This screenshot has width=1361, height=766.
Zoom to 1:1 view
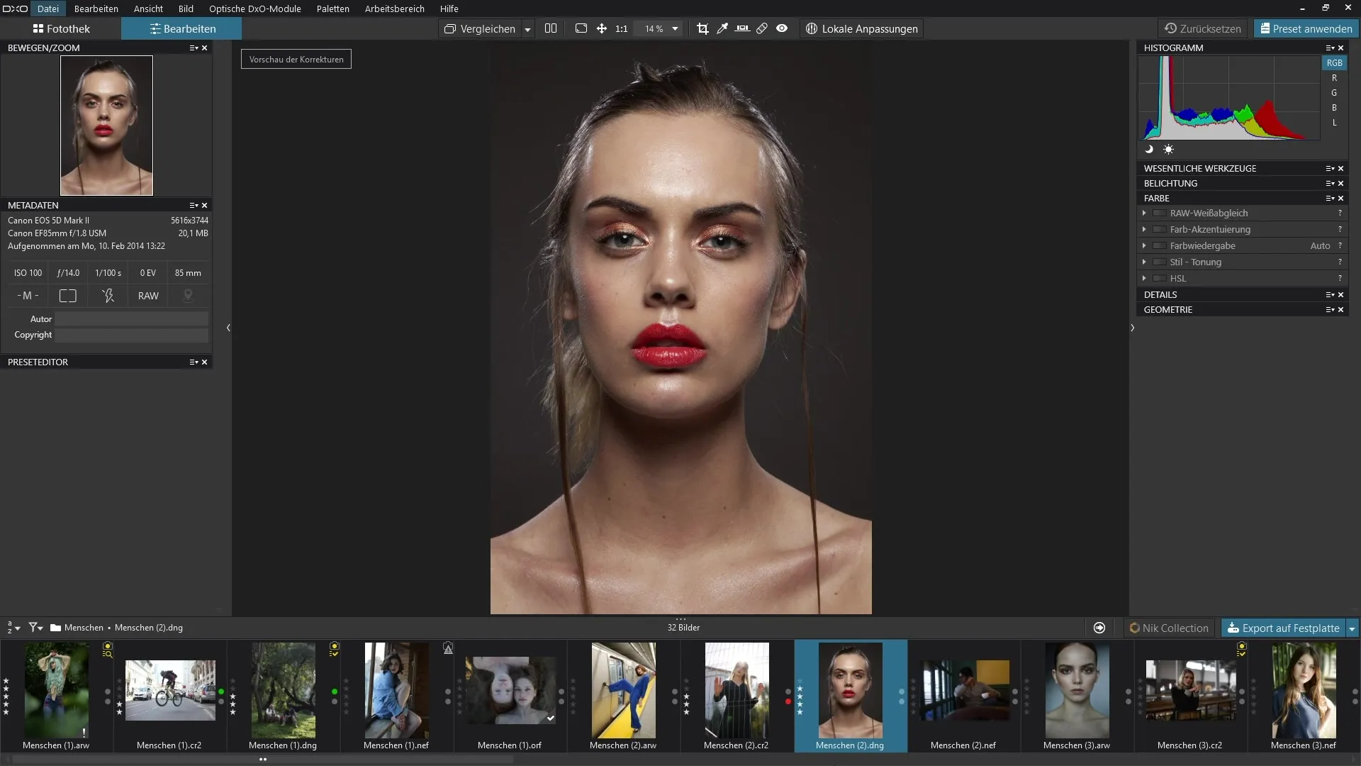[x=622, y=28]
